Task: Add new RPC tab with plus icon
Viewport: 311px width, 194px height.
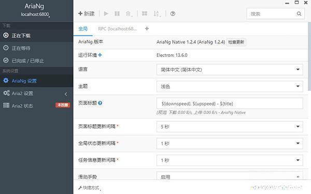Action: pos(147,28)
